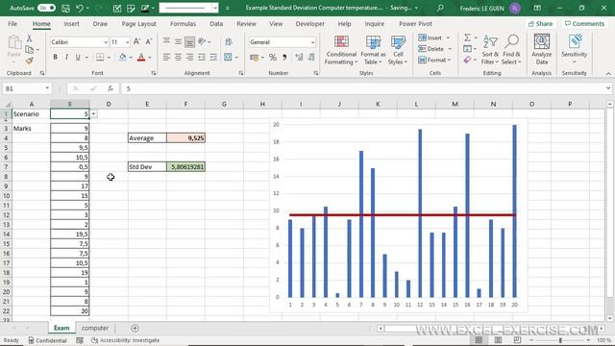Viewport: 615px width, 346px height.
Task: Click the Cut scissors icon
Action: tap(29, 38)
